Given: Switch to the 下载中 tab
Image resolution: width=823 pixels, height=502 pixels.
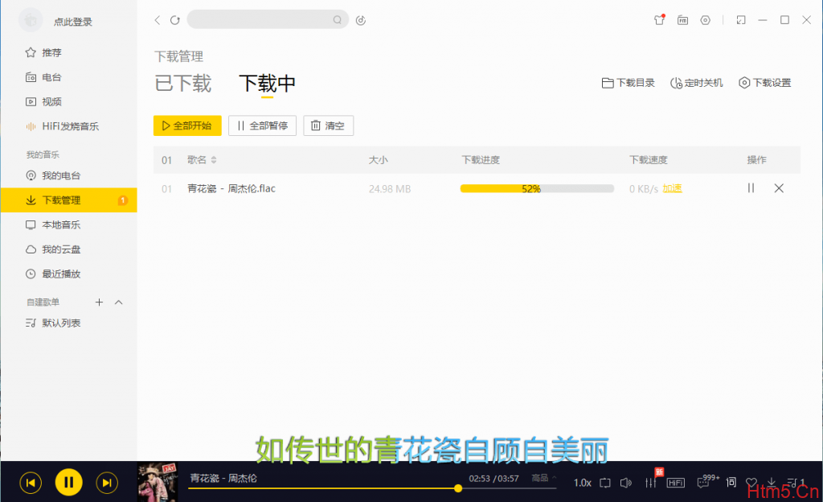Looking at the screenshot, I should (x=267, y=84).
